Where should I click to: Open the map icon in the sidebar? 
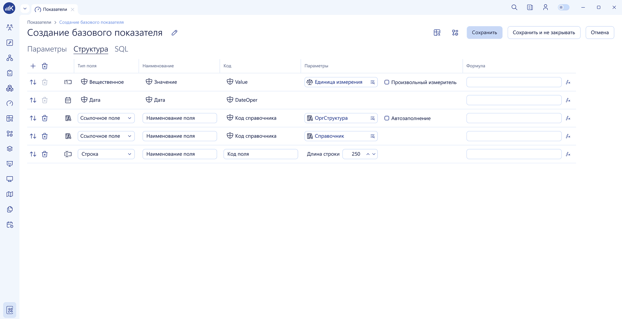click(x=10, y=194)
